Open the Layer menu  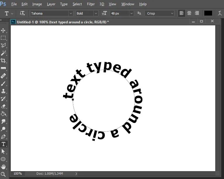pyautogui.click(x=51, y=4)
